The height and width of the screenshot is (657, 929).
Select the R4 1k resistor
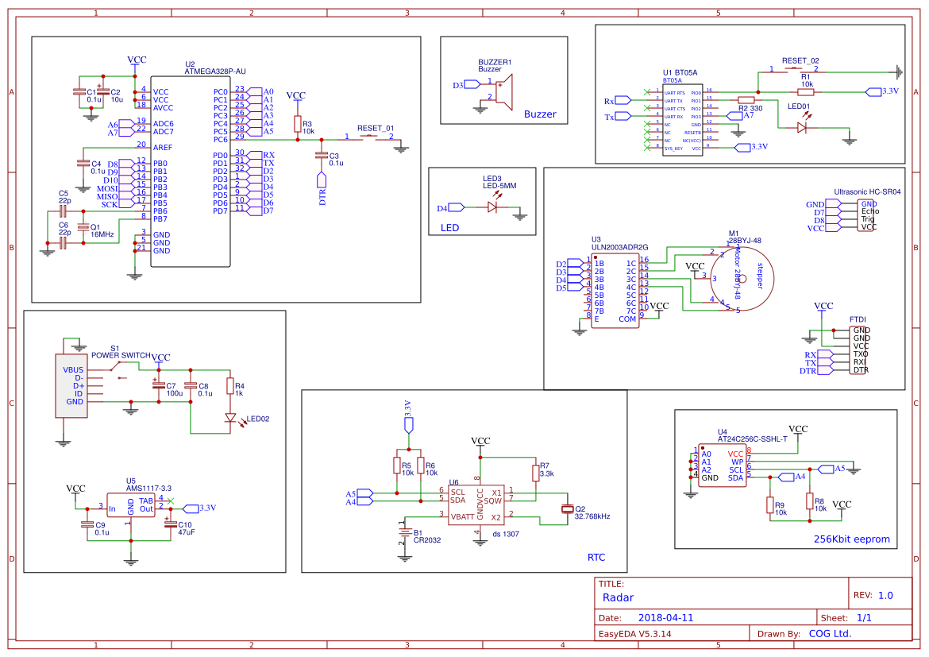click(230, 387)
